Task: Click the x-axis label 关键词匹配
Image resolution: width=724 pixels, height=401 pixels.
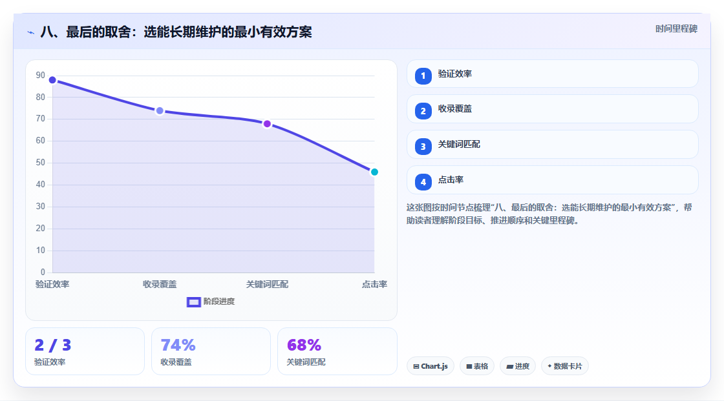Action: coord(267,284)
